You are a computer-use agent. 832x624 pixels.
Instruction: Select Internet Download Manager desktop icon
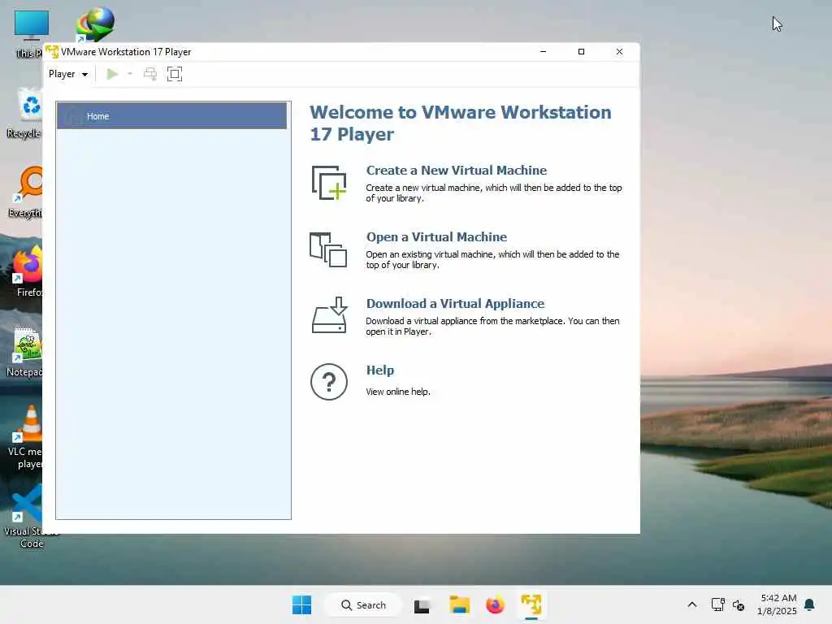pos(96,24)
